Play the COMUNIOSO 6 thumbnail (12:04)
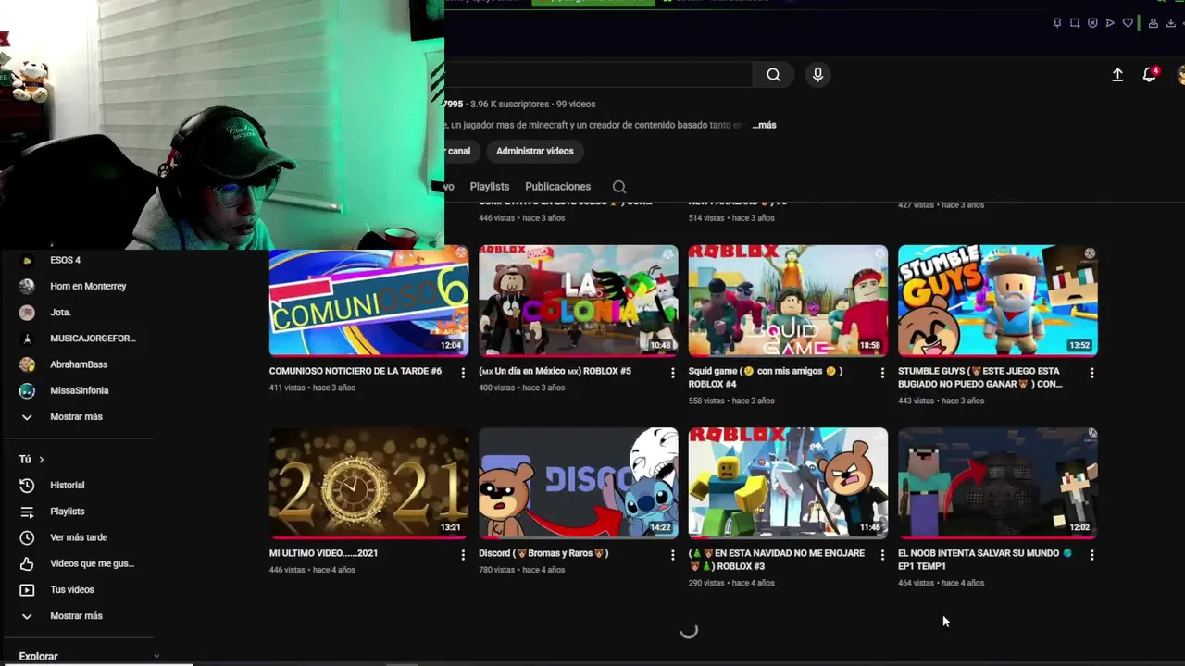This screenshot has height=666, width=1185. (x=368, y=301)
